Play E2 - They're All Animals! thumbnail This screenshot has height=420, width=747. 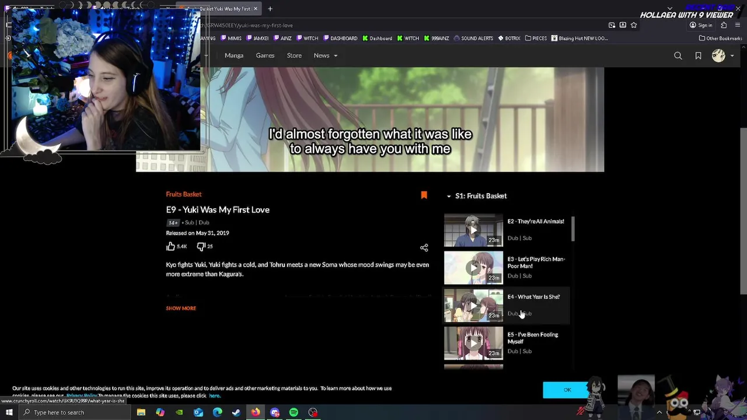click(473, 230)
